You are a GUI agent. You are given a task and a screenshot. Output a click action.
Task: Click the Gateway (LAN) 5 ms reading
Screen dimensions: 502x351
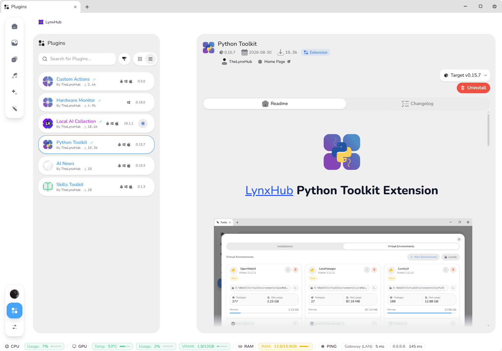pos(364,346)
